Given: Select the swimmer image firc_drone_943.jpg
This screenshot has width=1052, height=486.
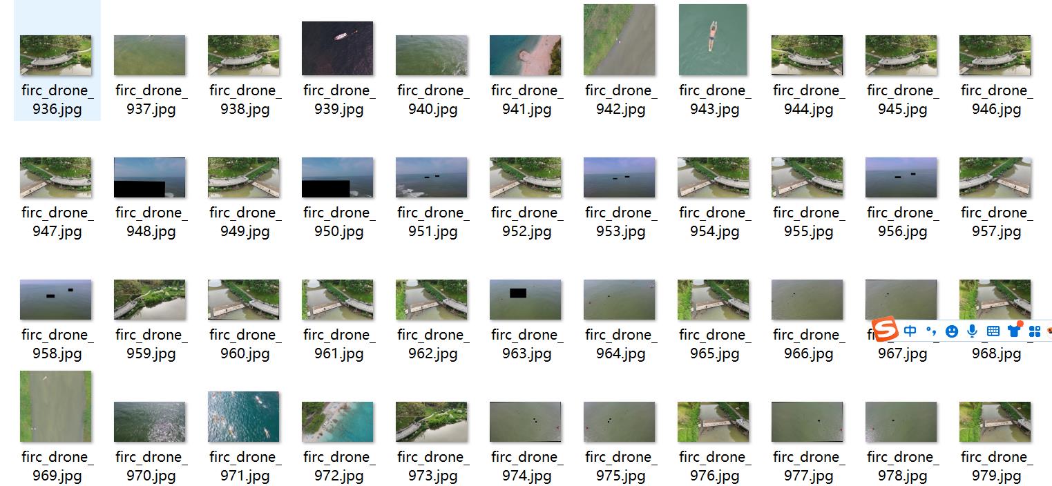Looking at the screenshot, I should click(713, 40).
